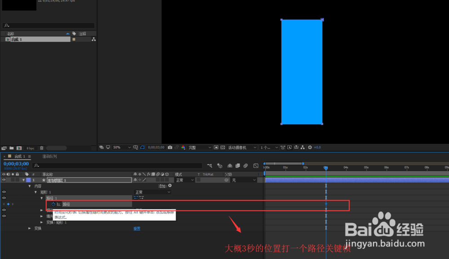Screen dimensions: 449x259
Task: Click the 路径 stopwatch icon
Action: point(53,204)
